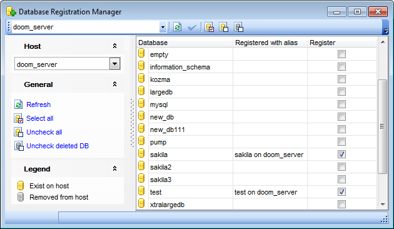394x229 pixels.
Task: Click the scrollbar up arrow
Action: coord(383,42)
